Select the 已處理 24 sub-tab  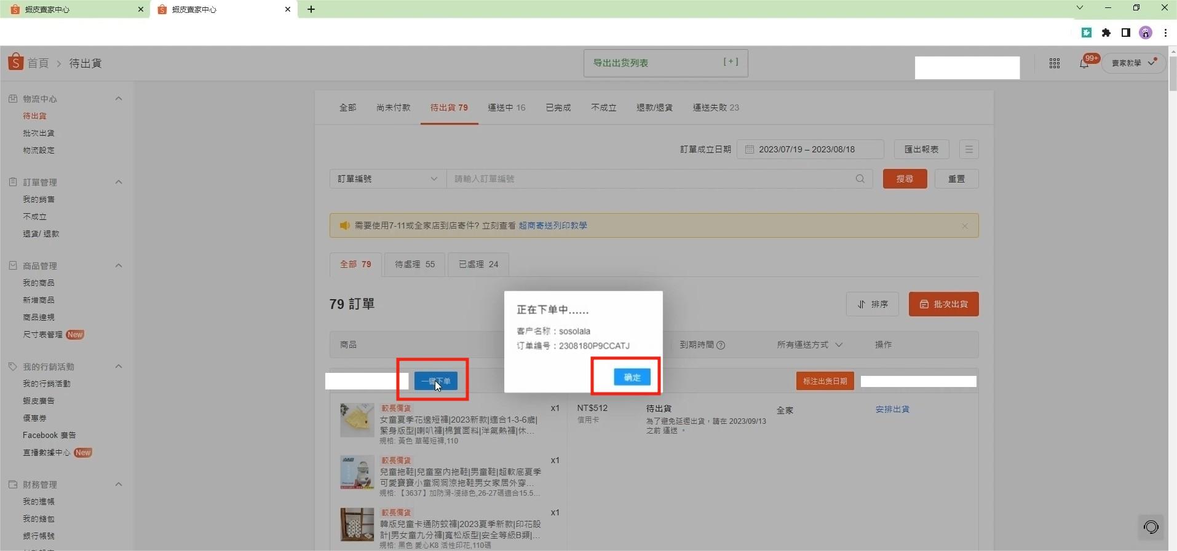[478, 264]
